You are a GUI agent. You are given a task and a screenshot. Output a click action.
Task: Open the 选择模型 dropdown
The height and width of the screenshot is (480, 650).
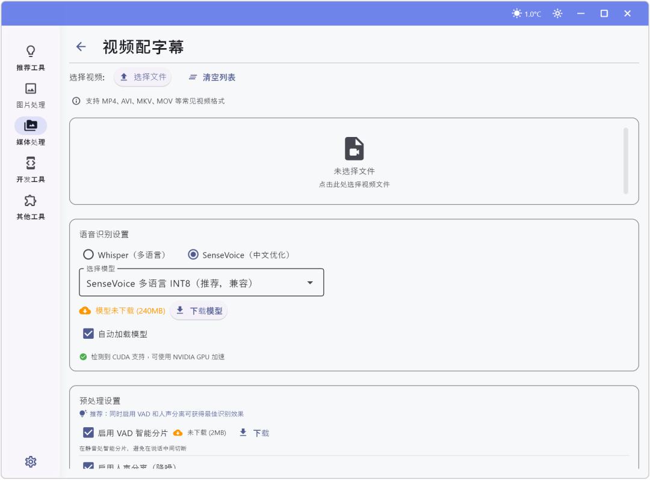pyautogui.click(x=202, y=282)
